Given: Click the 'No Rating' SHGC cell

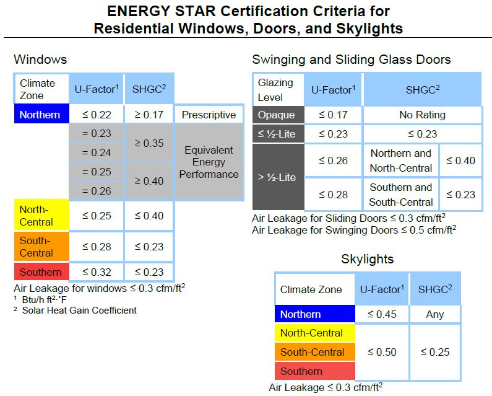Looking at the screenshot, I should coord(422,115).
